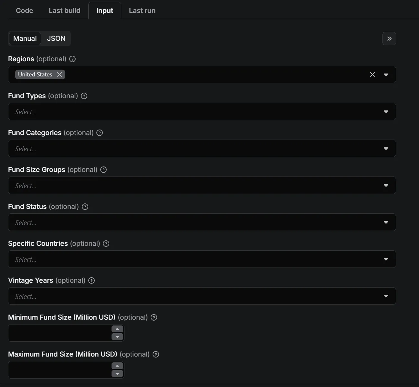Click the double-chevron expand panel button
Viewport: 419px width, 387px height.
click(x=389, y=39)
